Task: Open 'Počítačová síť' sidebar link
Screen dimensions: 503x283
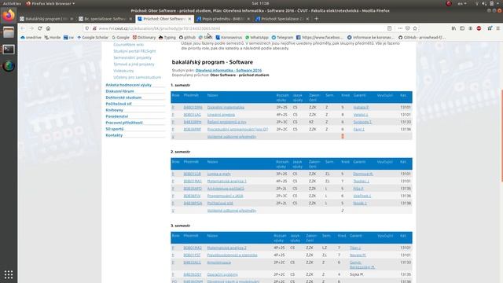Action: [x=119, y=104]
